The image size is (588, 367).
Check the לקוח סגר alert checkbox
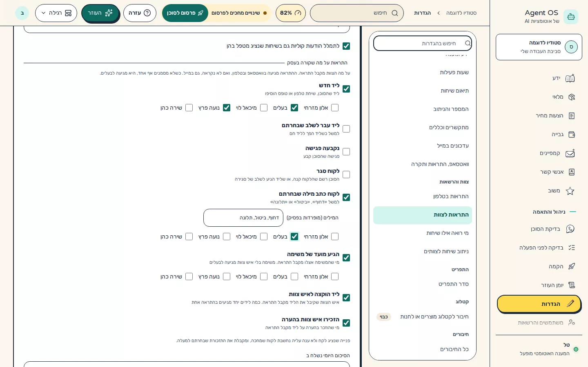point(346,175)
